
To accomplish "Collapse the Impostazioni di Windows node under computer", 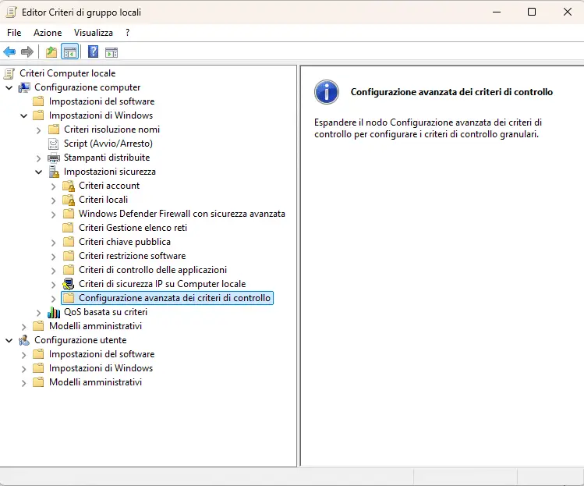I will 24,116.
